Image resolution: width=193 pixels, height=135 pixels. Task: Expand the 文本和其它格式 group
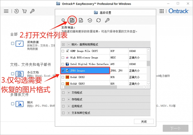pos(69,113)
